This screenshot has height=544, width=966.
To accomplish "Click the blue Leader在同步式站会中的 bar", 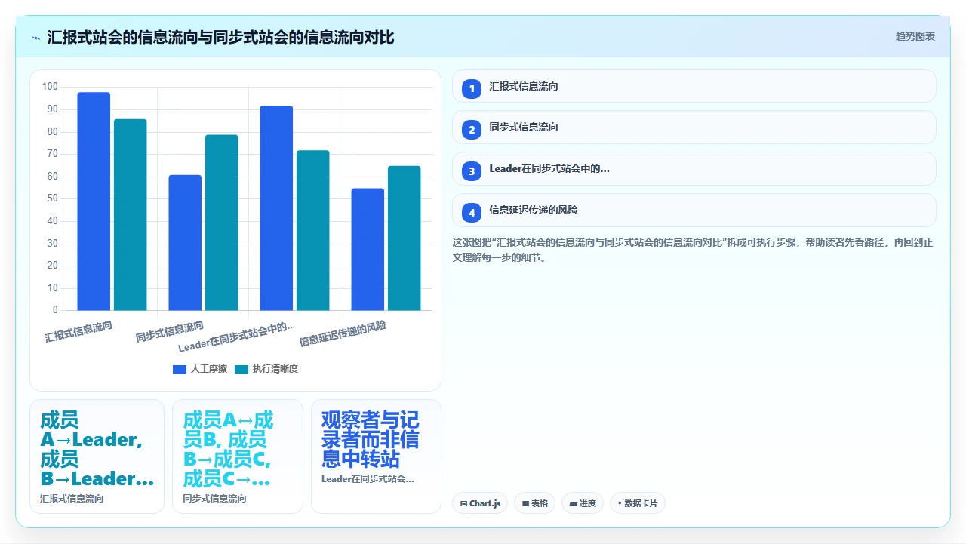I will (276, 208).
